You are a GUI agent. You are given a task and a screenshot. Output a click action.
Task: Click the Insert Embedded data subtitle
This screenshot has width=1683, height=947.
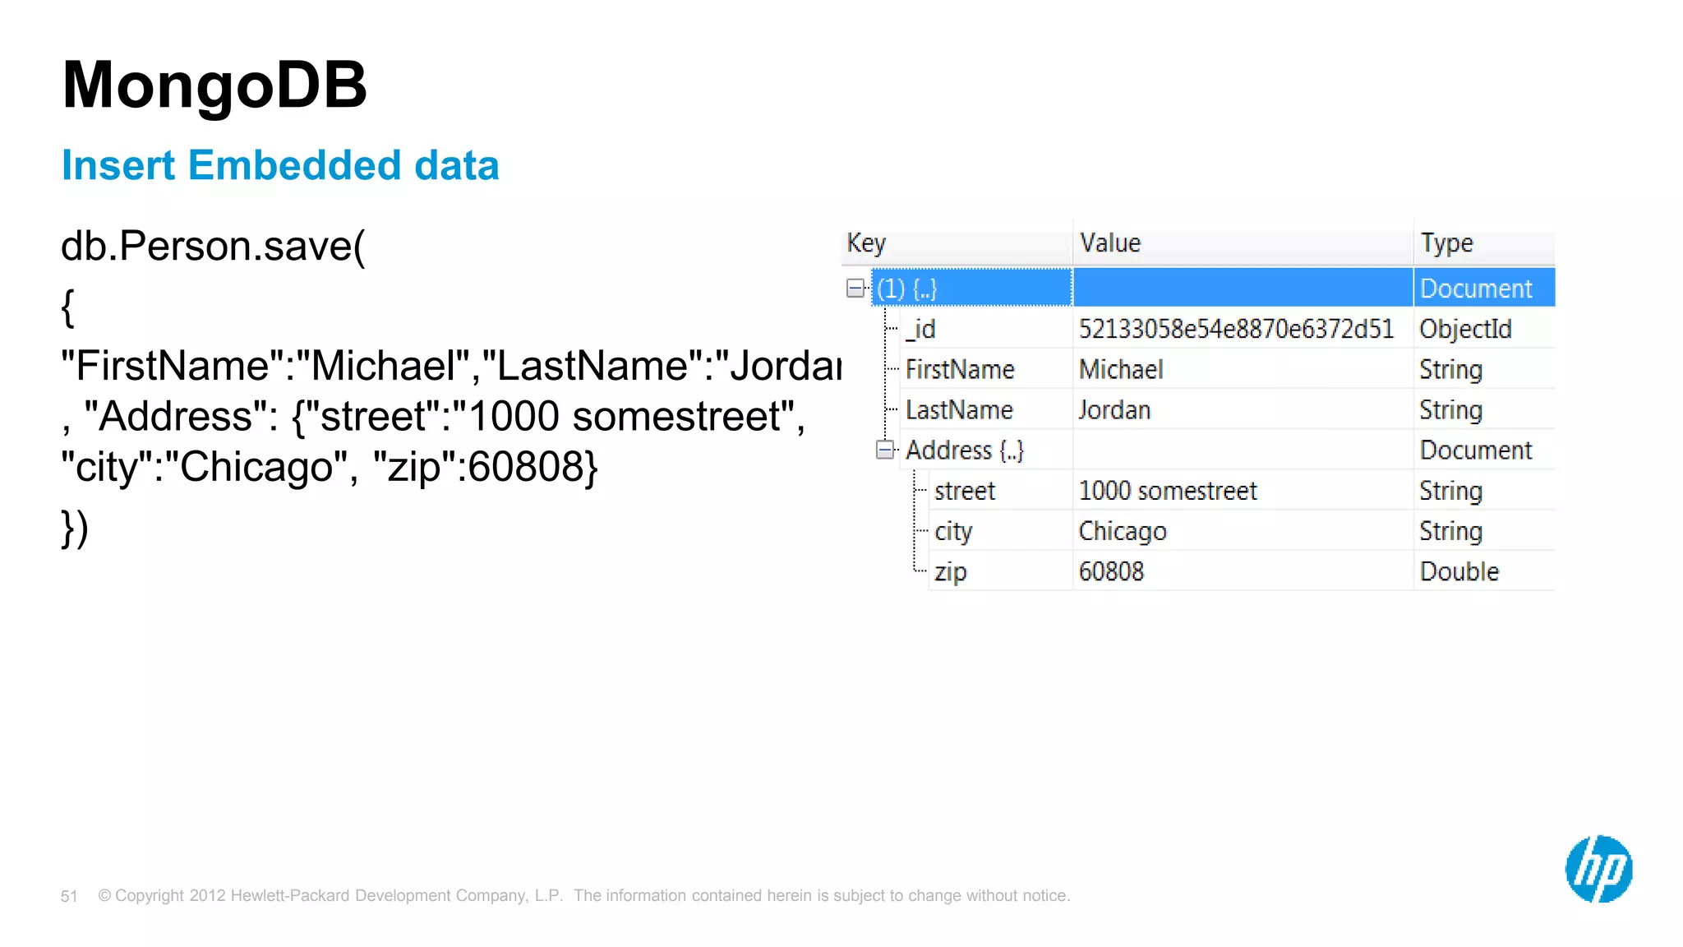pyautogui.click(x=280, y=165)
